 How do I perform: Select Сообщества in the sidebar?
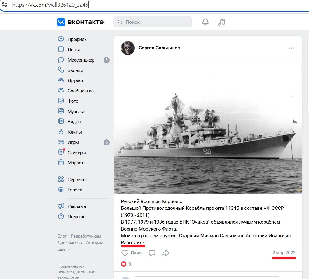[80, 91]
